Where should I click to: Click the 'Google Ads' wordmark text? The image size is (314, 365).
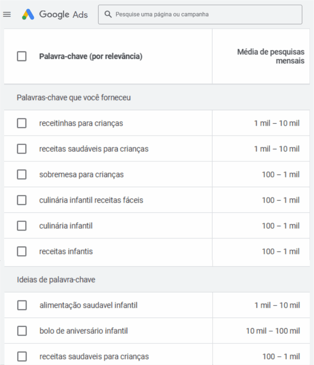tap(63, 14)
